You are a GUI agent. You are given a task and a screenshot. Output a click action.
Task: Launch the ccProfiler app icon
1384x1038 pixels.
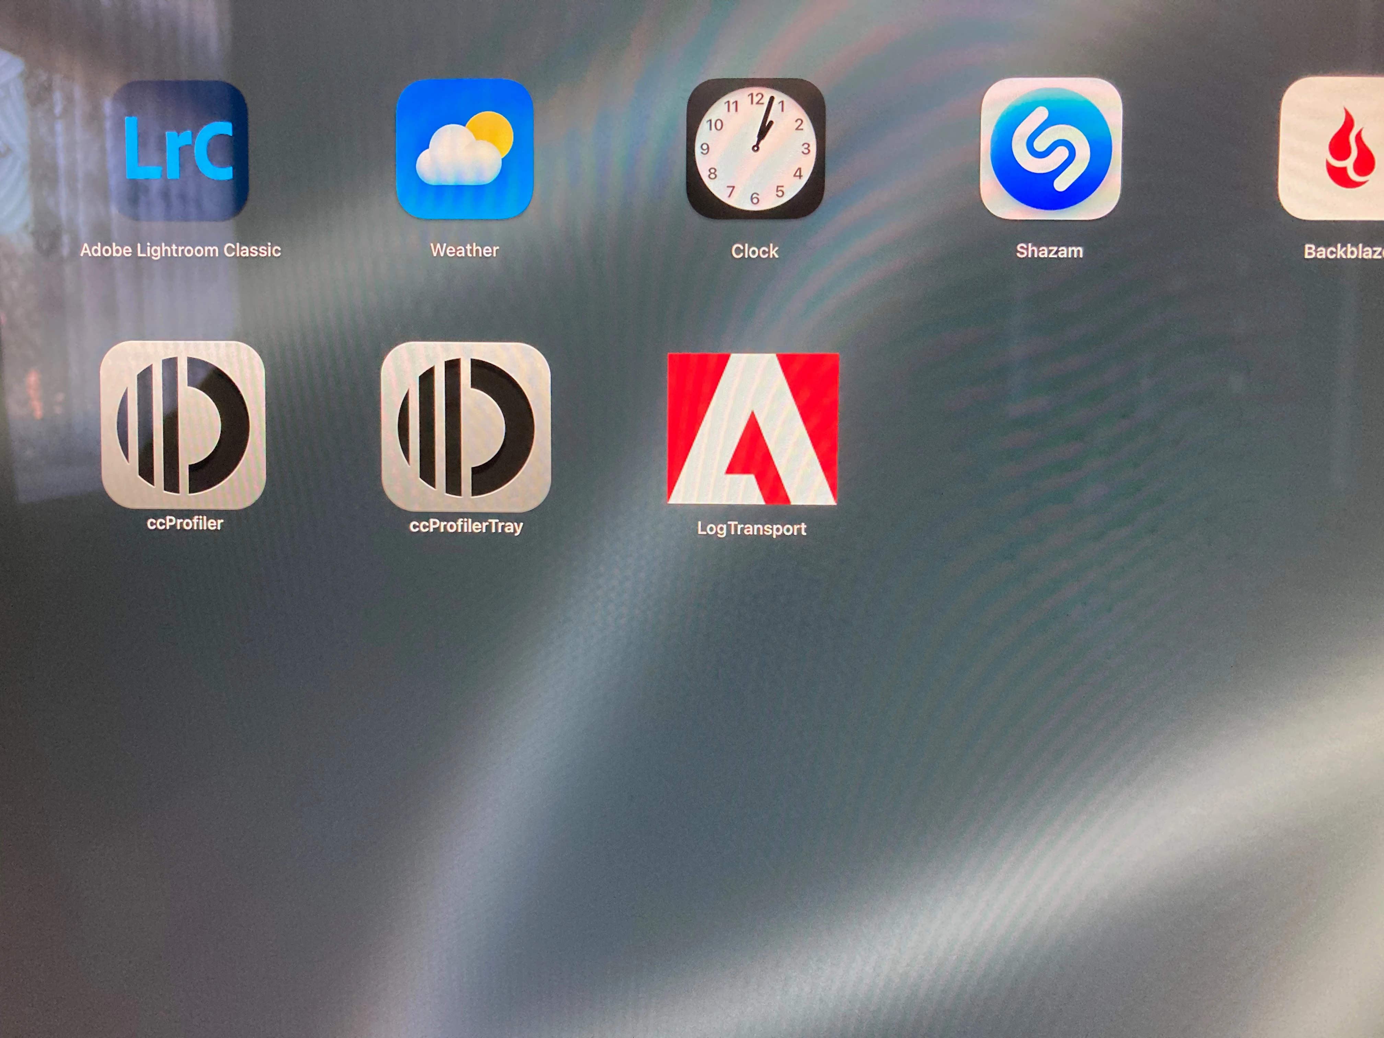click(x=183, y=425)
